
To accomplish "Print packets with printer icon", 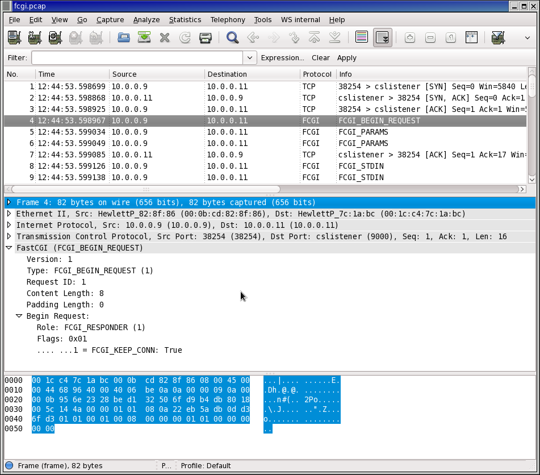I will coord(205,37).
